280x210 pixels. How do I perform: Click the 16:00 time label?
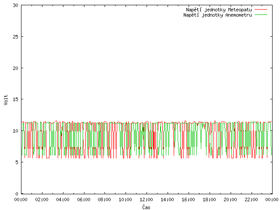pyautogui.click(x=189, y=199)
